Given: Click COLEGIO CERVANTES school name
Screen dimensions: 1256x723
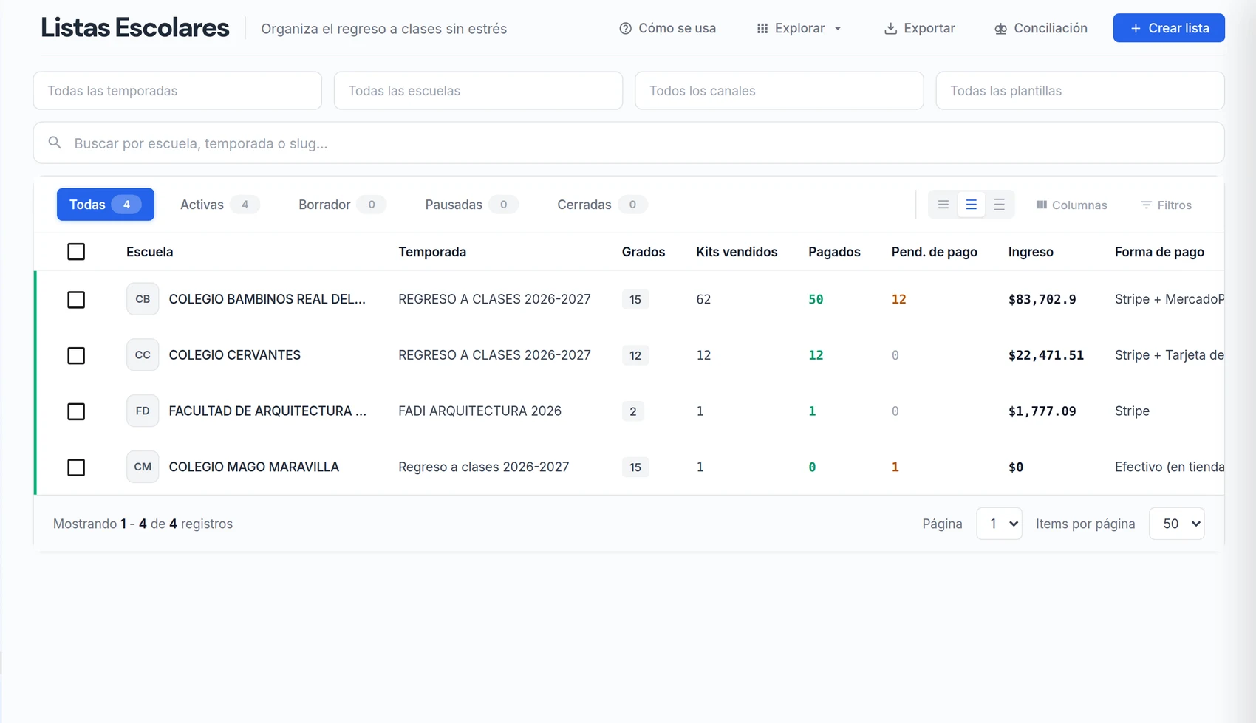Looking at the screenshot, I should tap(234, 355).
